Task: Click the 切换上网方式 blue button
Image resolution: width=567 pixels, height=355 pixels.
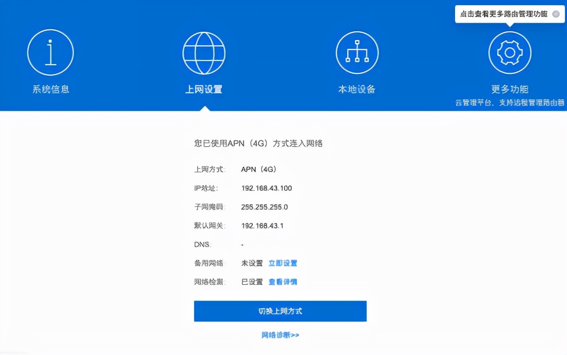Action: pos(280,311)
